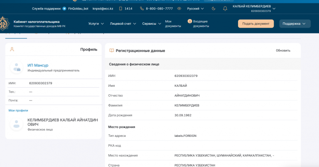Click the patronymic value АЙНАТДИНОВИЧ

tap(187, 95)
